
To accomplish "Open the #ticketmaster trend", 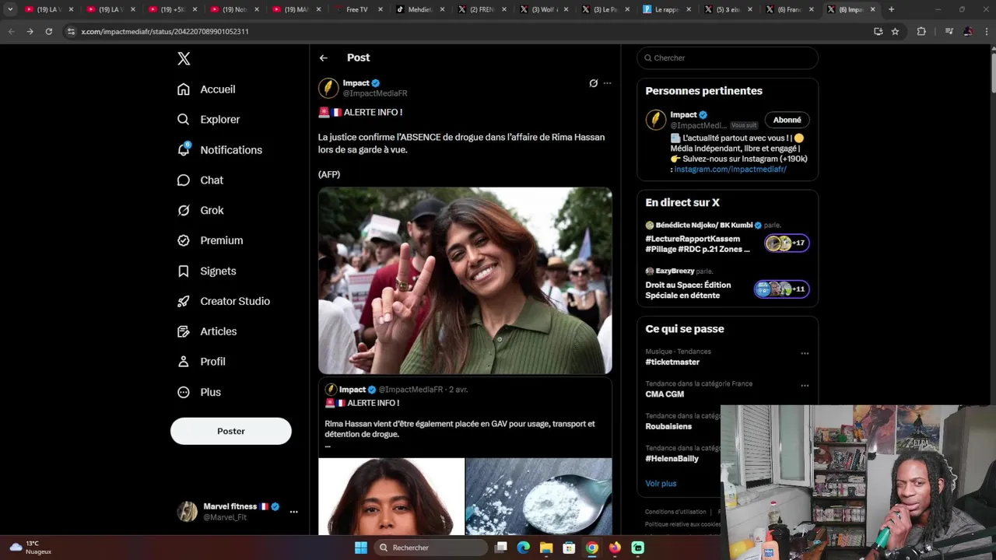I will (x=672, y=362).
